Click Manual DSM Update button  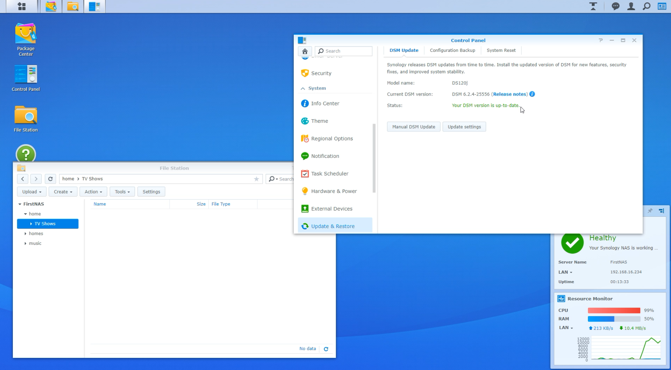point(414,127)
